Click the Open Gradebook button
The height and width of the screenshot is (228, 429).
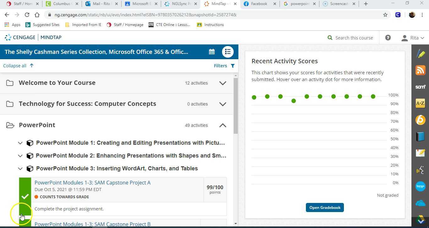pyautogui.click(x=325, y=207)
